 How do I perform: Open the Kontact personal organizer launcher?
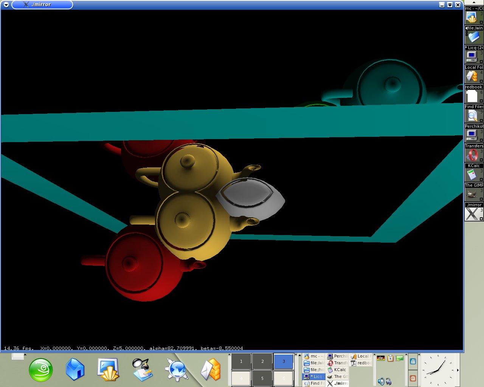(142, 369)
